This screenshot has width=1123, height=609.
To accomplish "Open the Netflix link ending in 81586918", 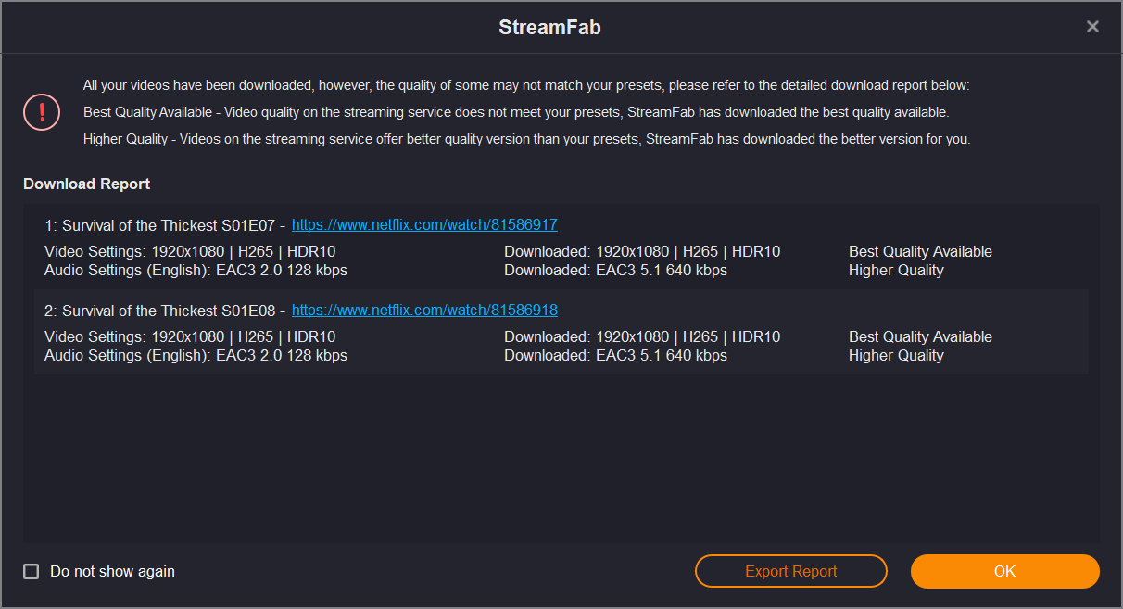I will coord(424,311).
